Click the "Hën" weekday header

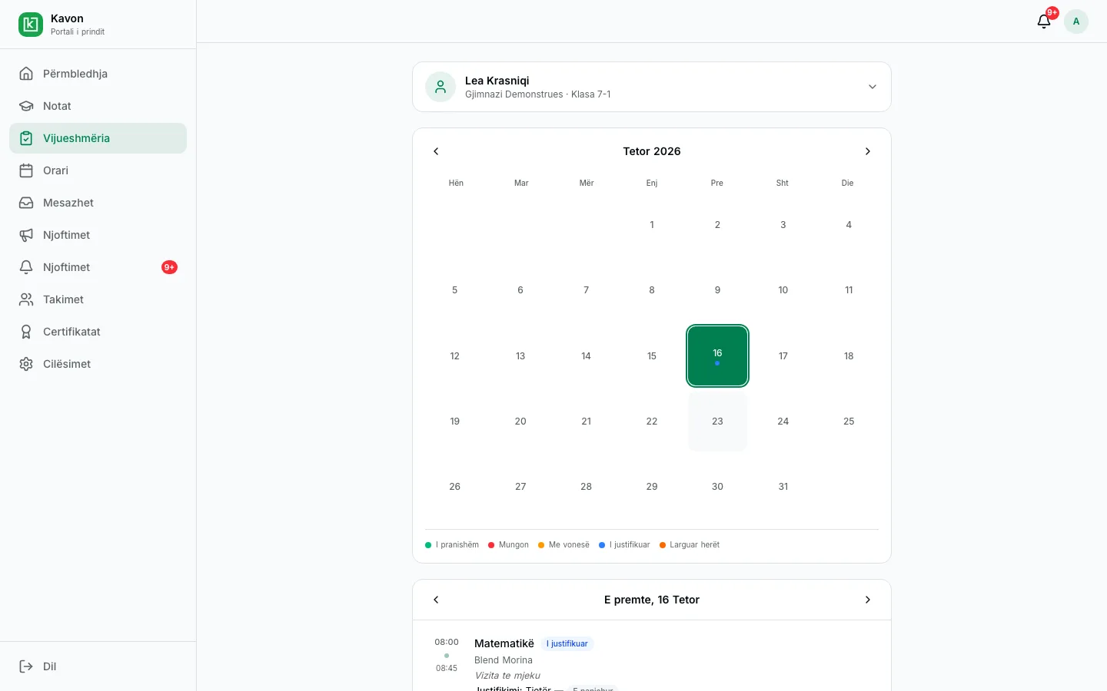tap(456, 183)
